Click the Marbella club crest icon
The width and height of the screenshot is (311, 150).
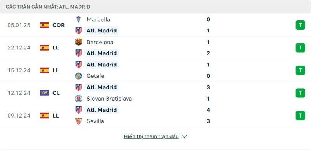click(x=79, y=19)
